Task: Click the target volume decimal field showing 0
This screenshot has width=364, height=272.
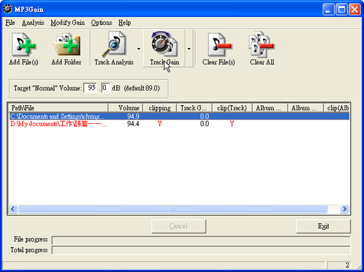Action: click(x=106, y=88)
